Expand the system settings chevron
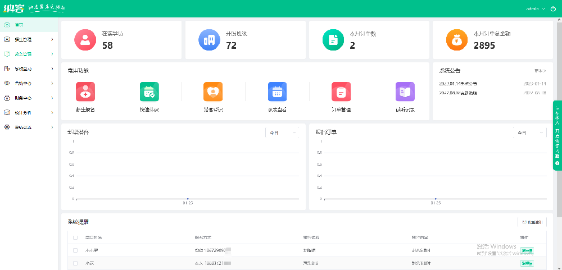The height and width of the screenshot is (270, 562). pos(52,127)
